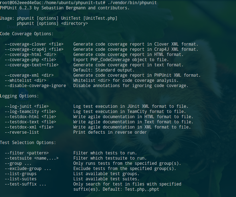Click the --disable-coverage-ignore option
The image size is (236, 197).
[x=35, y=86]
